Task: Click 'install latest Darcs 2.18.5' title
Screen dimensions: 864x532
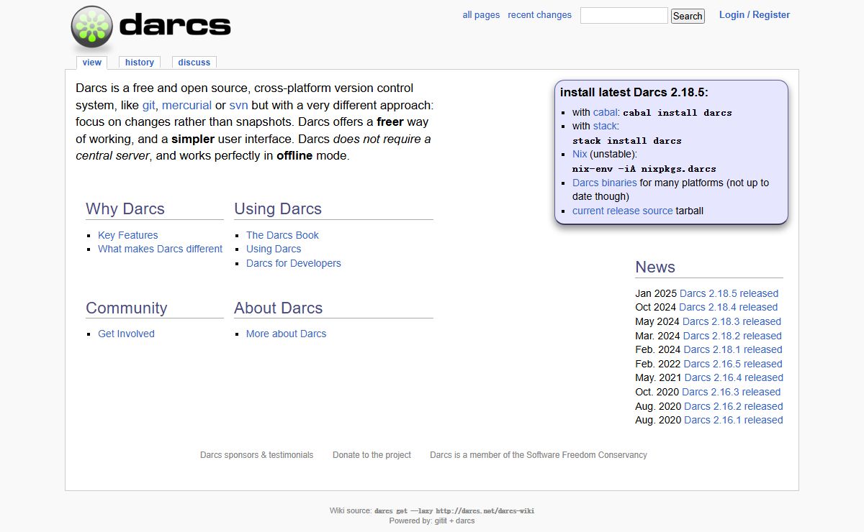Action: pyautogui.click(x=634, y=92)
